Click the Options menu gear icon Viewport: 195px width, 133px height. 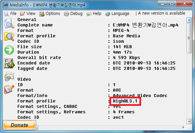tap(42, 14)
